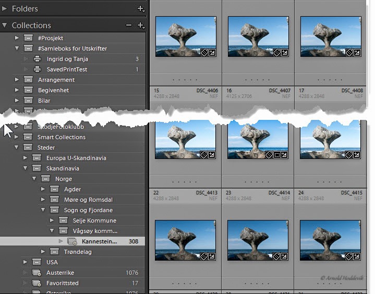The width and height of the screenshot is (375, 294).
Task: Expand the Selje Kommune collection set
Action: (52, 220)
